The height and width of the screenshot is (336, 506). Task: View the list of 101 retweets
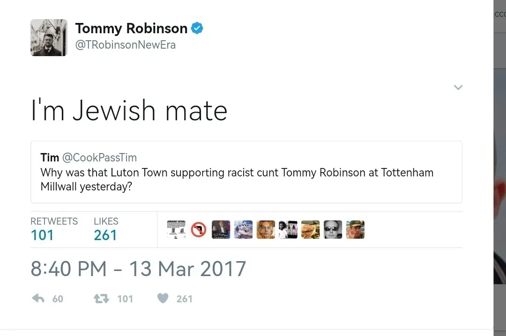pos(54,229)
